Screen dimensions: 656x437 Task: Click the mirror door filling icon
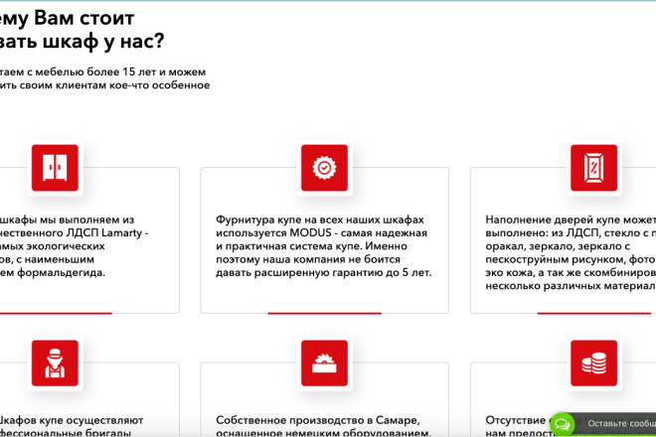(593, 168)
